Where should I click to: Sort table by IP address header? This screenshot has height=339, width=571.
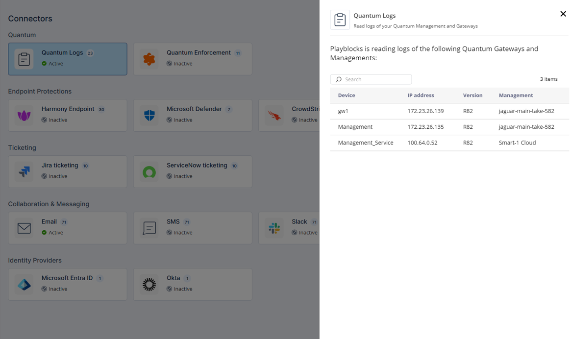tap(421, 96)
